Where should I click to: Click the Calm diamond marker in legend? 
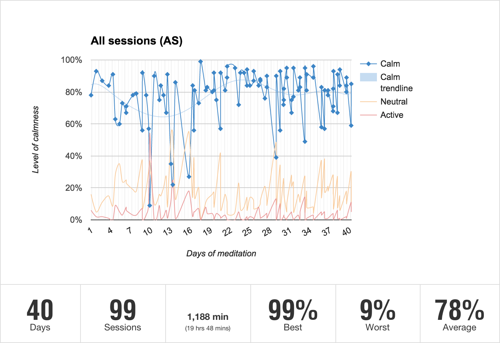pyautogui.click(x=368, y=64)
